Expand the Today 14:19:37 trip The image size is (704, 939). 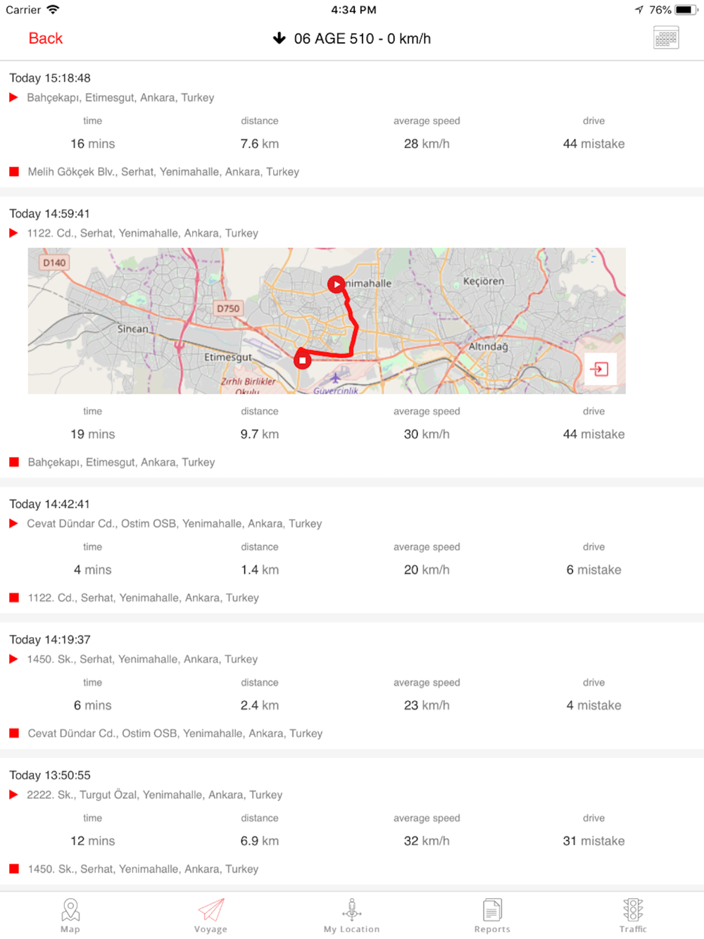[x=352, y=686]
